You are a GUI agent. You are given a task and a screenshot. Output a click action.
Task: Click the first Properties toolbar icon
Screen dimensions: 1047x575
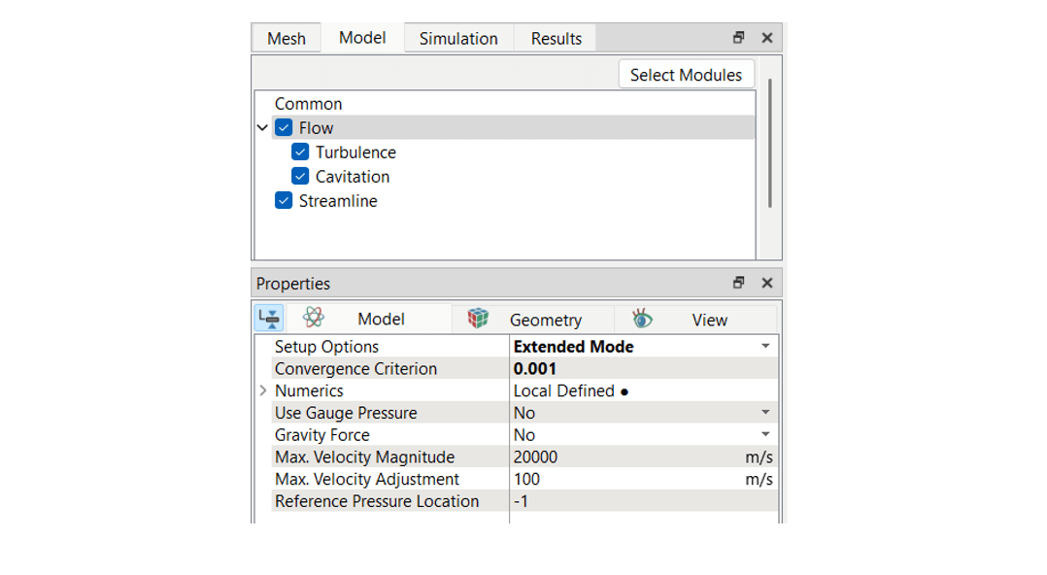pyautogui.click(x=269, y=318)
